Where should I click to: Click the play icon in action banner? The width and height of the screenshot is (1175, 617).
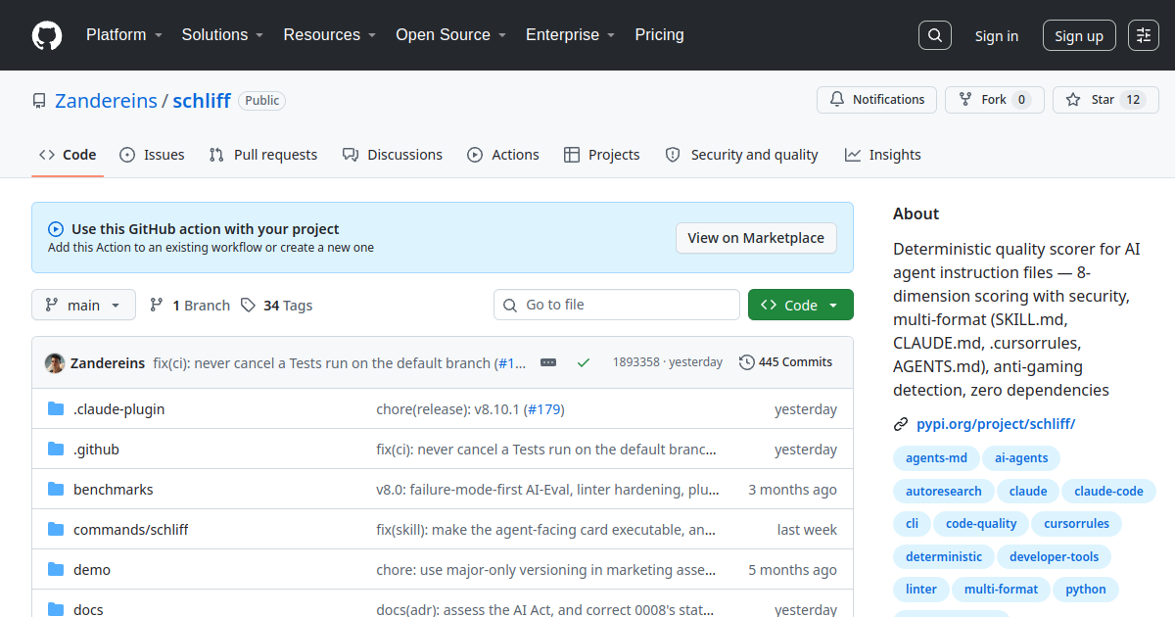click(x=56, y=229)
